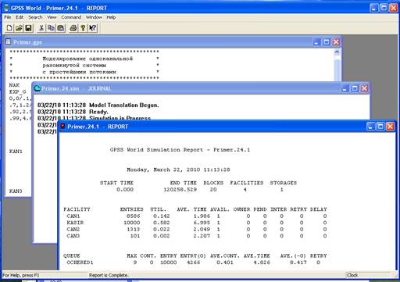The width and height of the screenshot is (400, 282).
Task: Click the START TIME value 0.000
Action: tap(125, 190)
